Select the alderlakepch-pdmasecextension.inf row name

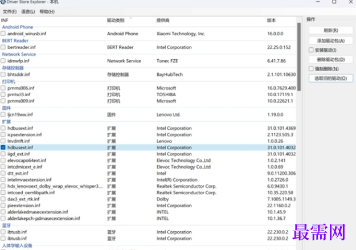tap(44, 219)
